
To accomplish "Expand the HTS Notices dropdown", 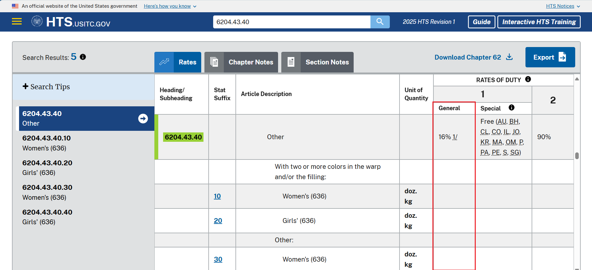I will coord(563,6).
